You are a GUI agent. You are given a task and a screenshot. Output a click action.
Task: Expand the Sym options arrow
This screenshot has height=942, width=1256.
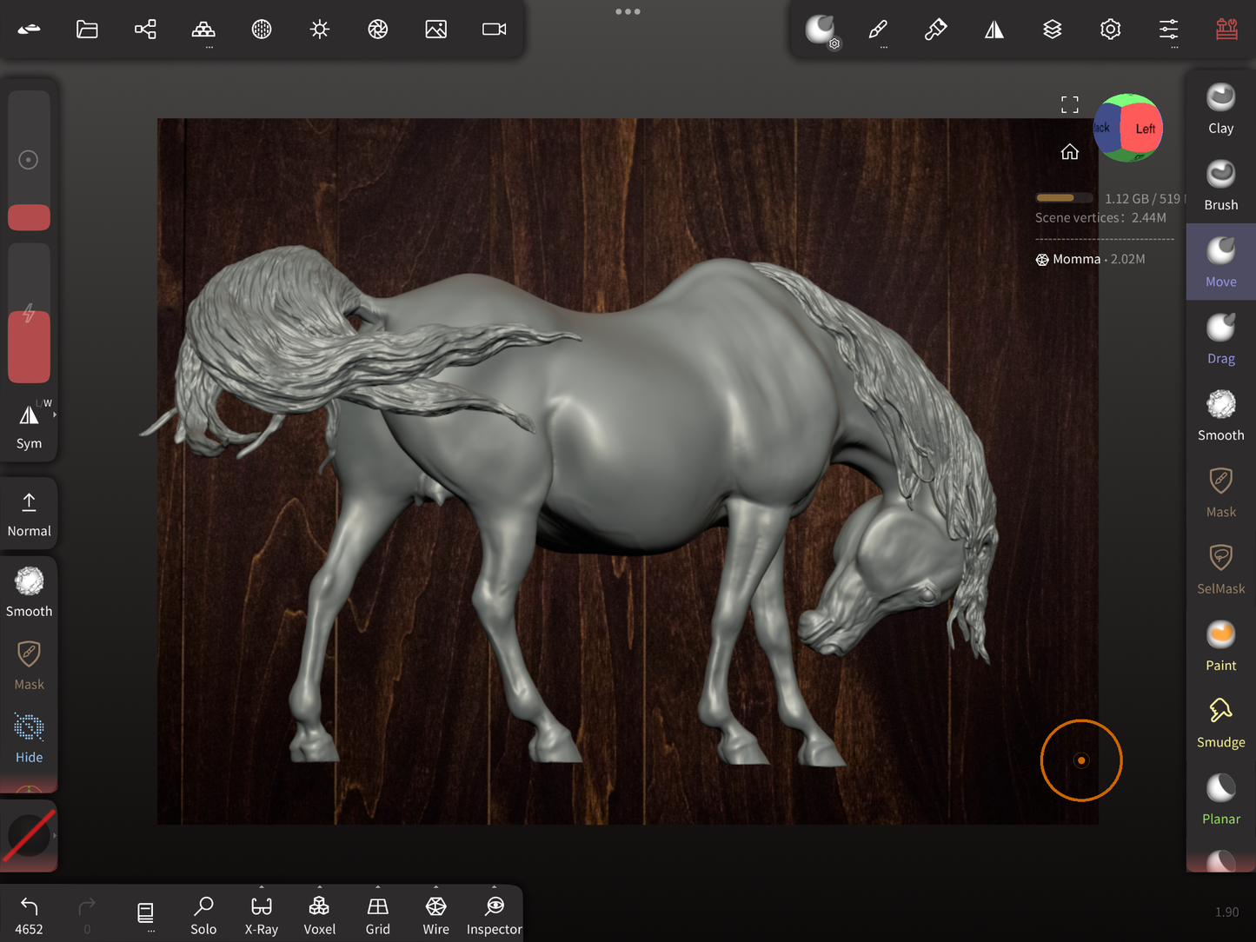click(x=55, y=415)
